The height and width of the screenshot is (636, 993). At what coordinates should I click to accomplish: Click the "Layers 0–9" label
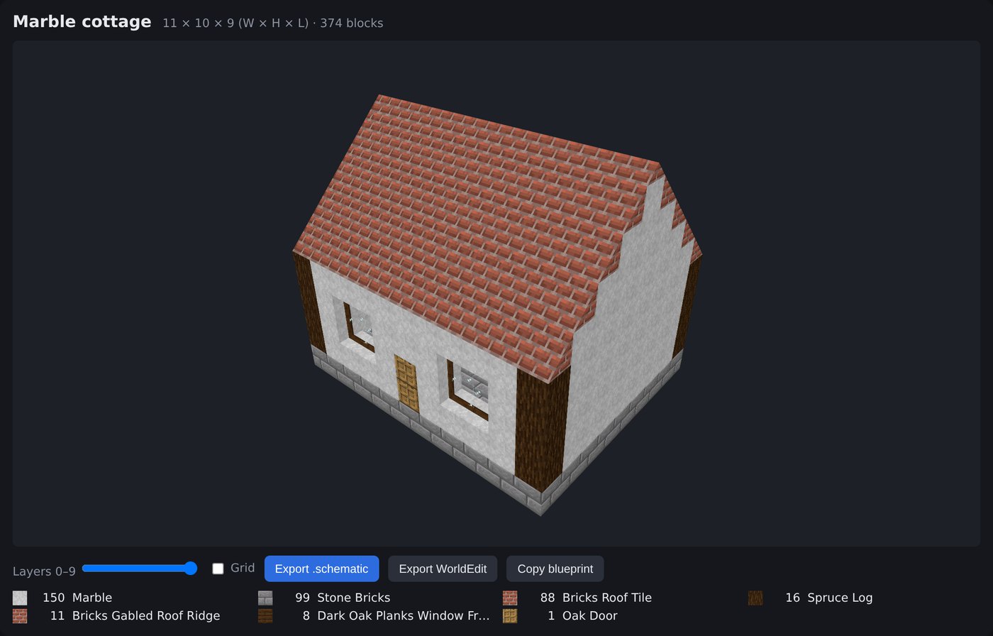pyautogui.click(x=44, y=571)
